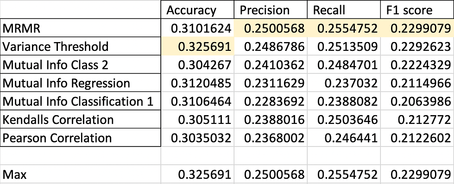Select Kendalls Correlation F1 value 0.212772
Screen dimensions: 454x184
pos(417,119)
